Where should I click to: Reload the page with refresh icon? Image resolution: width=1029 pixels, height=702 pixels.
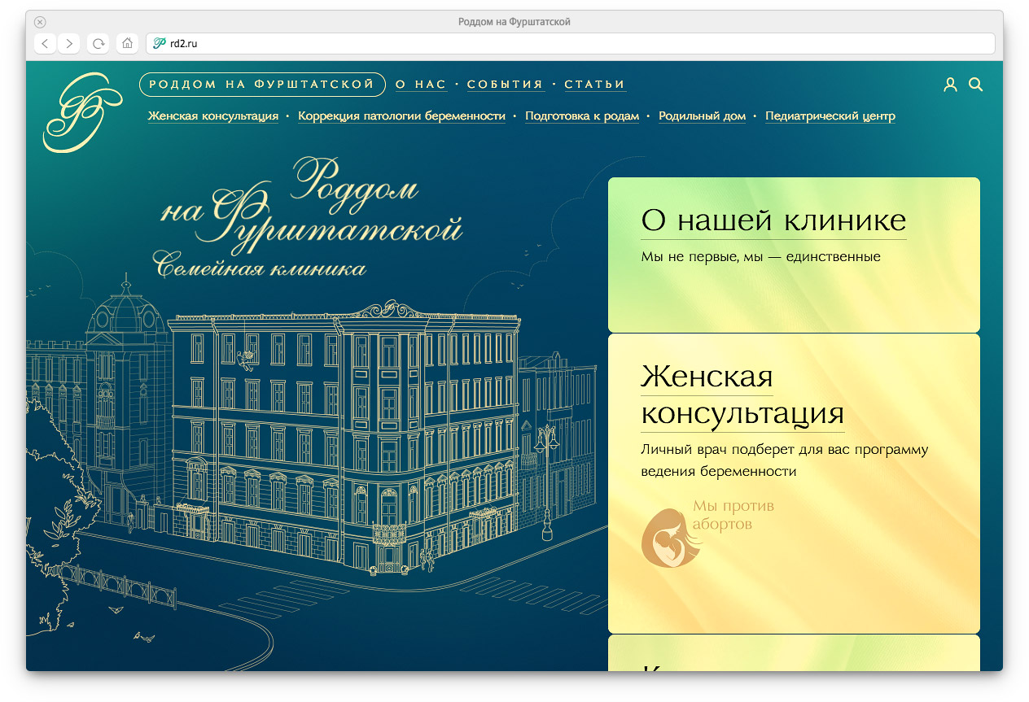click(x=99, y=44)
